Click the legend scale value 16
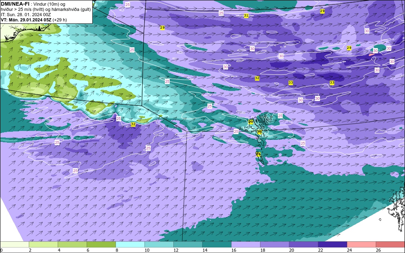405x253 pixels. click(234, 250)
